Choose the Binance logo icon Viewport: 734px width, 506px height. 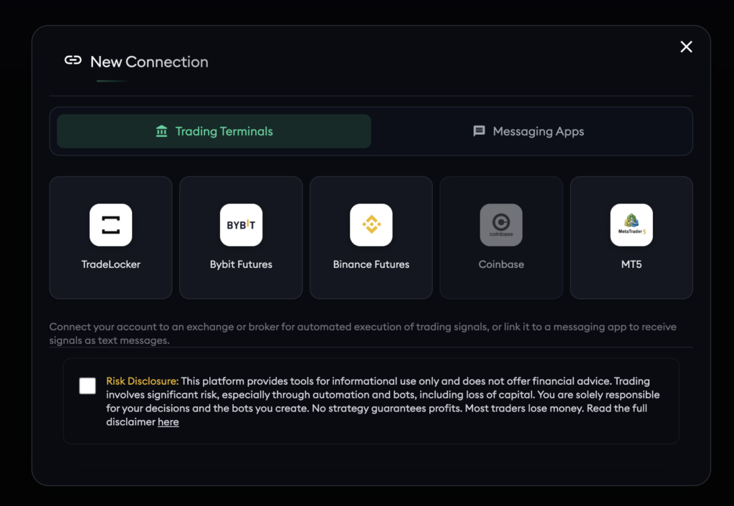371,225
